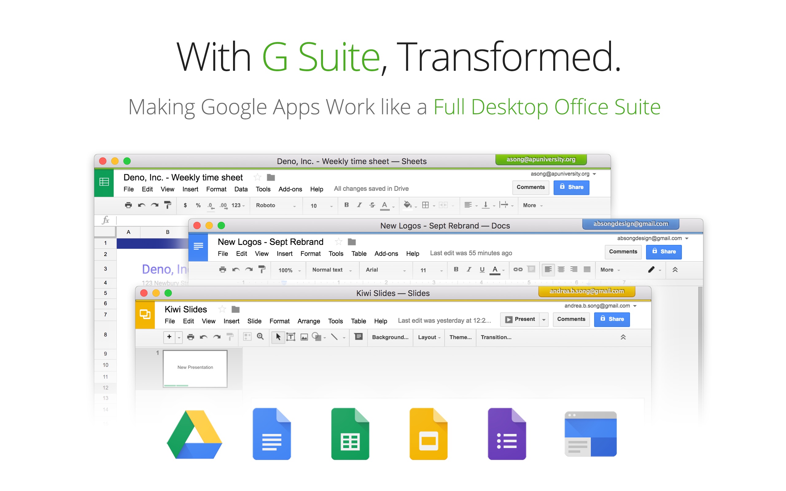This screenshot has width=786, height=491.
Task: Open the 123 number format dropdown
Action: pos(238,205)
